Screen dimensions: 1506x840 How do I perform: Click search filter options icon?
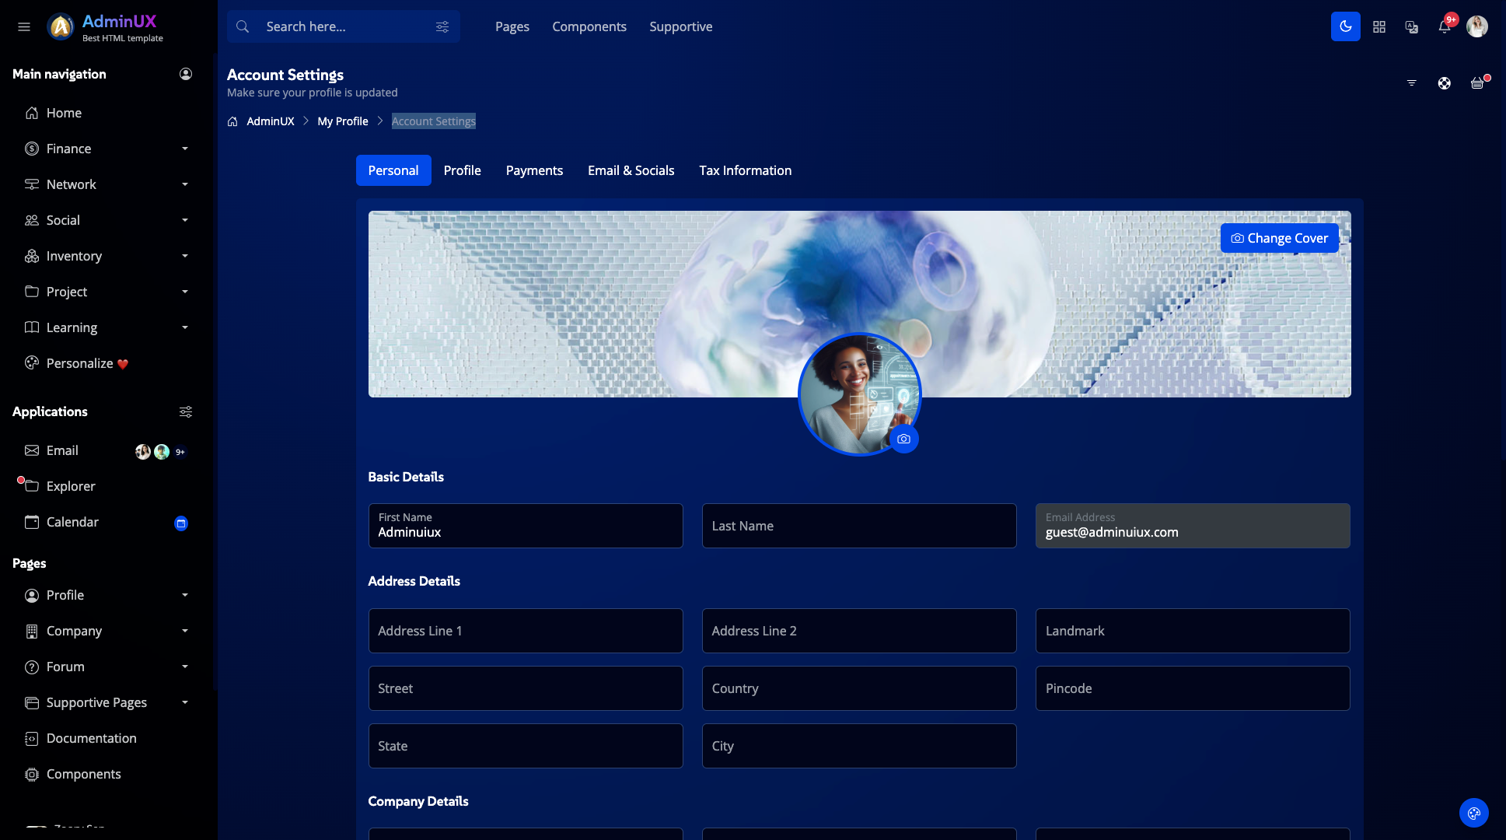(442, 26)
